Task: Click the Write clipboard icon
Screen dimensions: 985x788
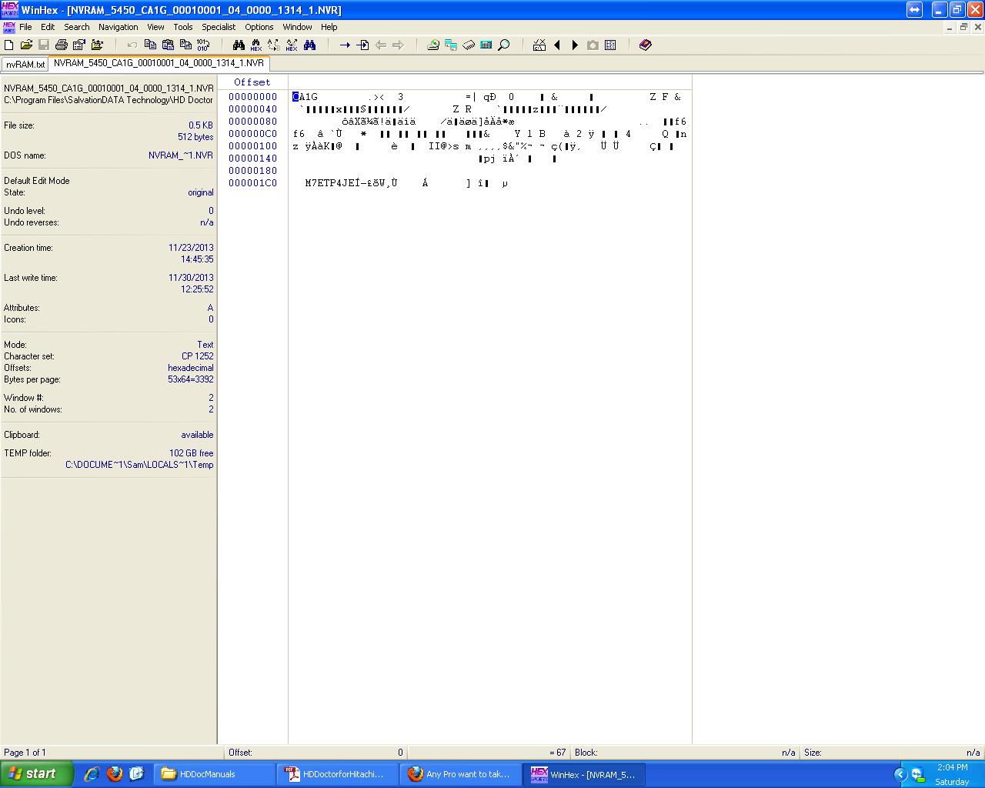Action: coord(185,45)
